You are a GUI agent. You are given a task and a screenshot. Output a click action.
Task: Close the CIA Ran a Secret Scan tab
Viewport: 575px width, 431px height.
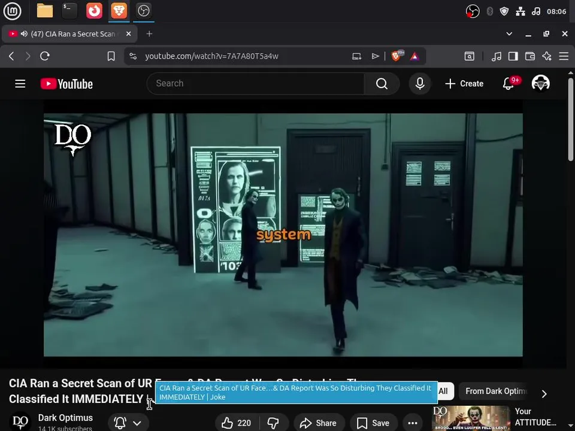[x=128, y=34]
